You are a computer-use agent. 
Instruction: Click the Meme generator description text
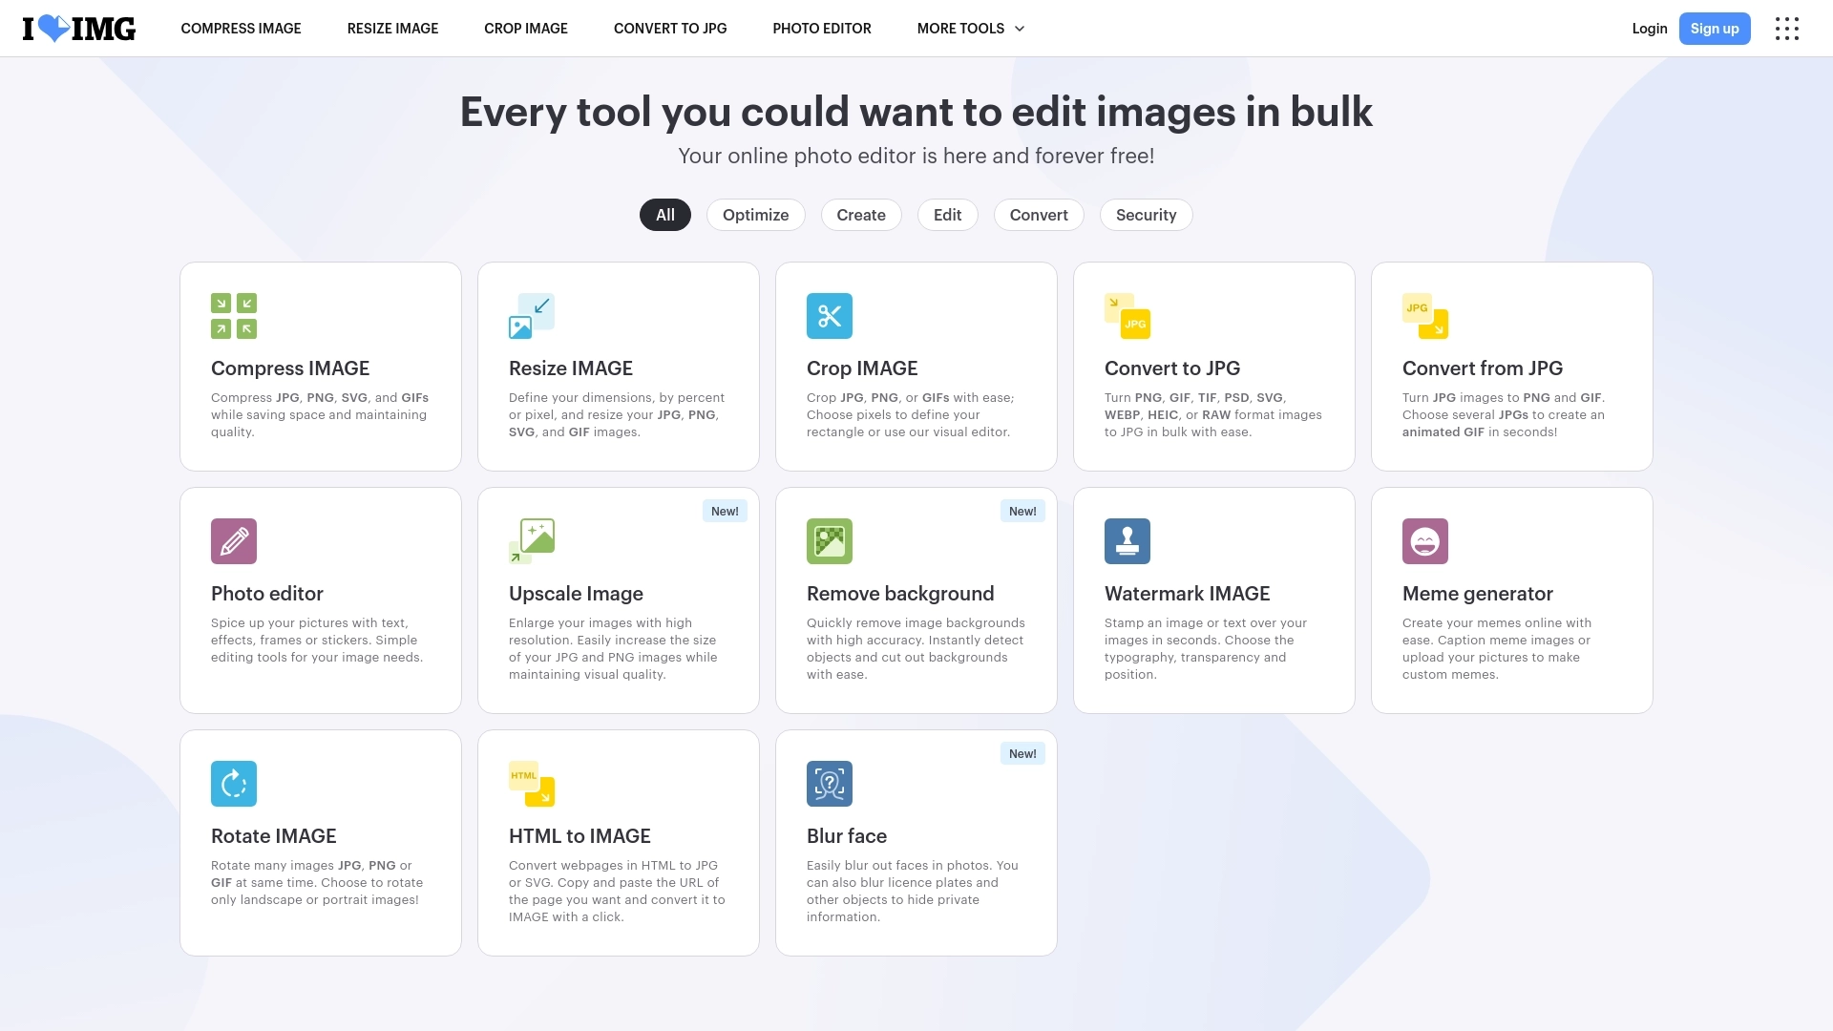pos(1497,649)
